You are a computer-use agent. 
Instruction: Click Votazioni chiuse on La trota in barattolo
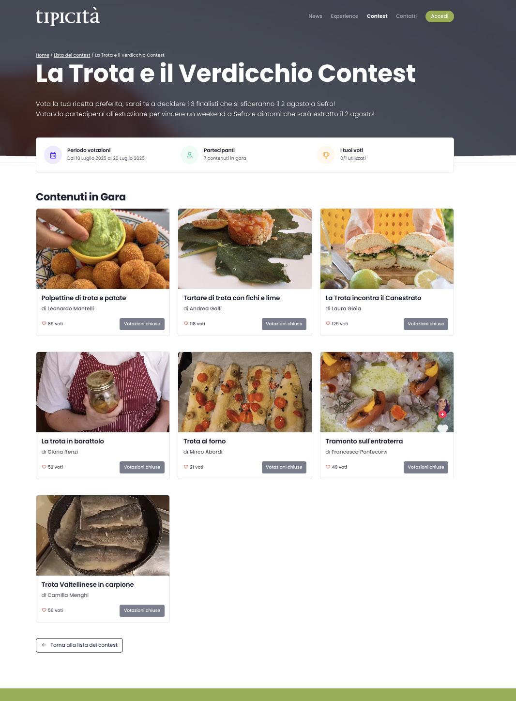[142, 467]
